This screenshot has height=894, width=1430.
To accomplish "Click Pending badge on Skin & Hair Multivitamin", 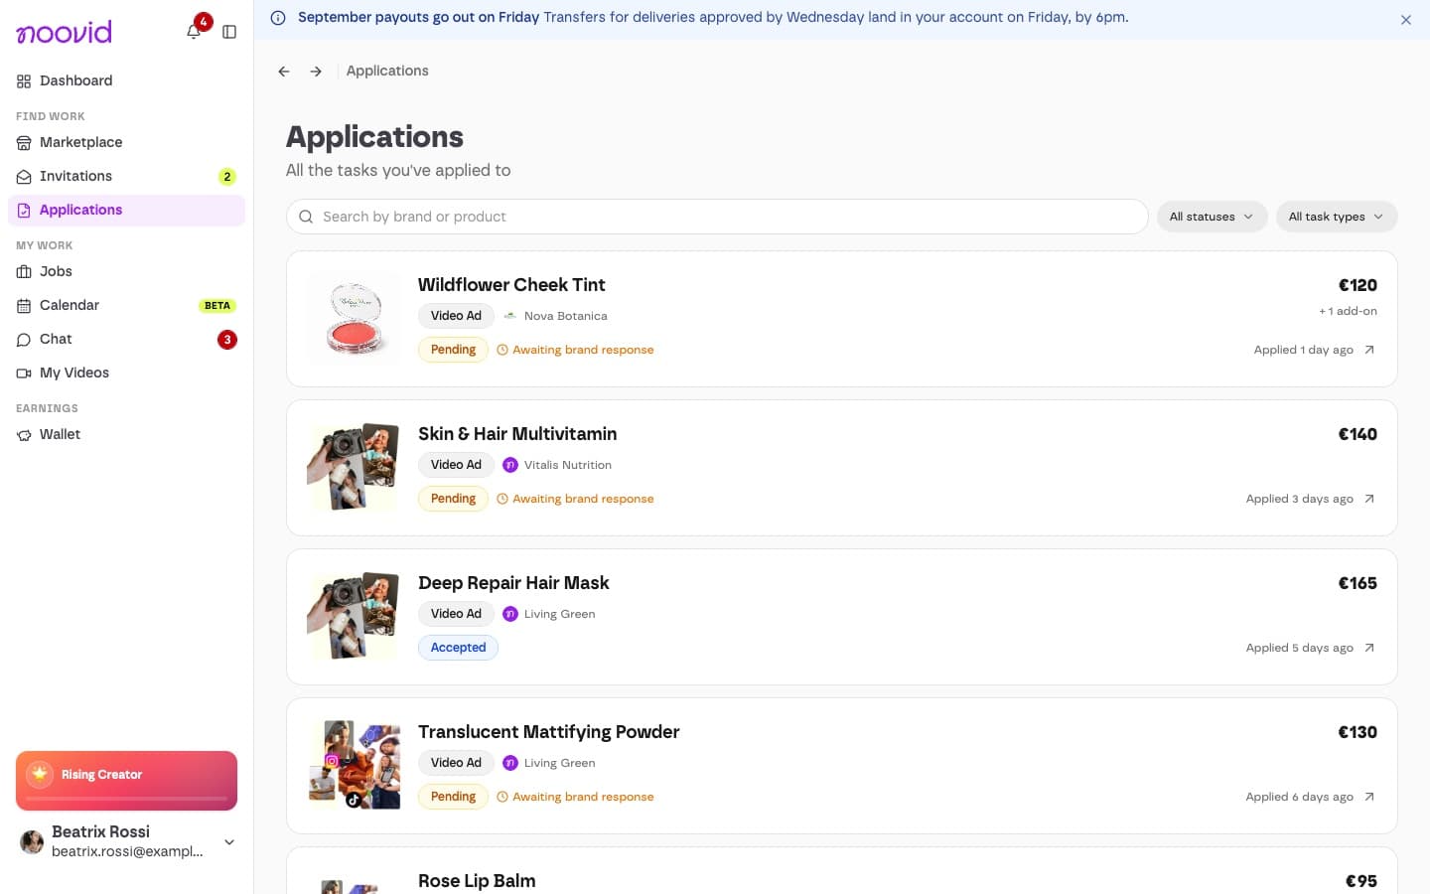I will coord(453,499).
